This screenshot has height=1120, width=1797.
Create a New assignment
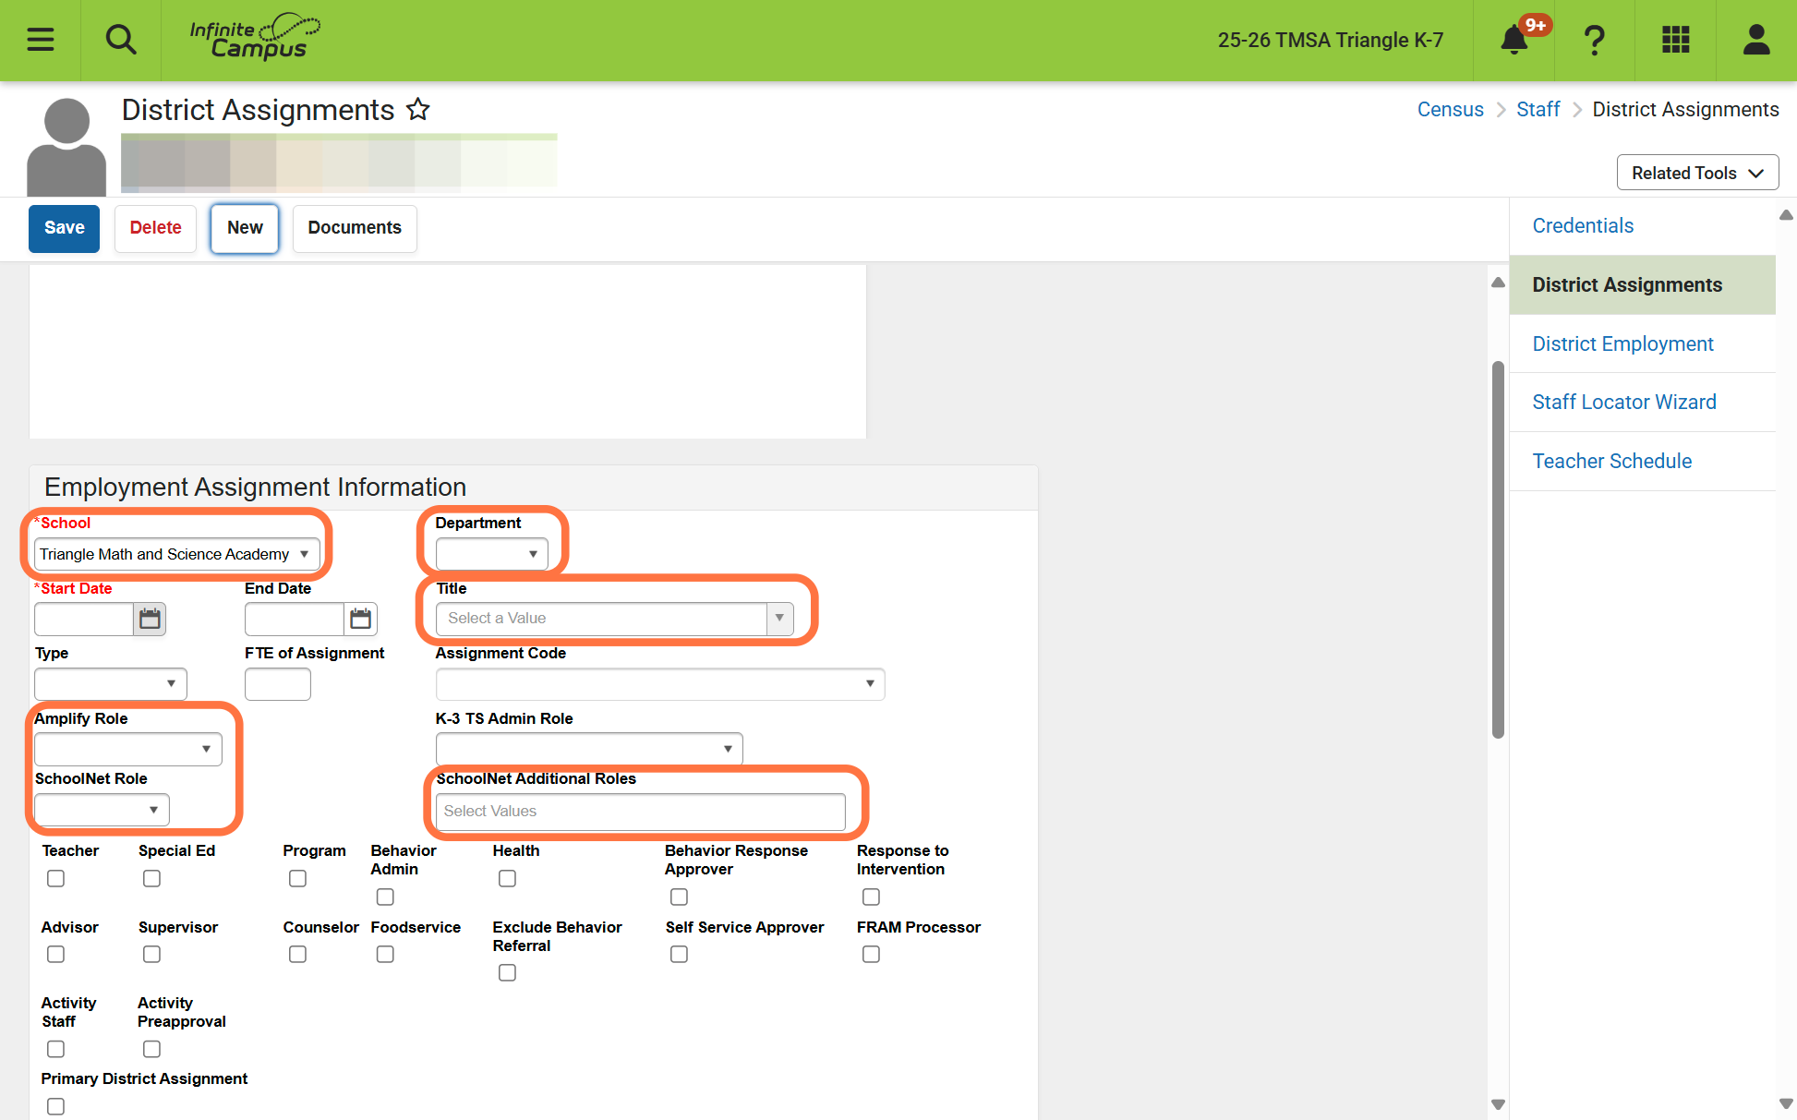[x=245, y=228]
